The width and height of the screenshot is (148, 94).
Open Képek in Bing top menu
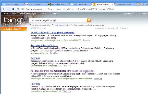coord(13,14)
